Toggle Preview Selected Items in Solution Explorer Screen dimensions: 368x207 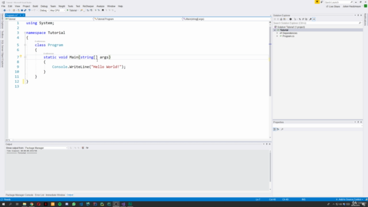[x=314, y=19]
